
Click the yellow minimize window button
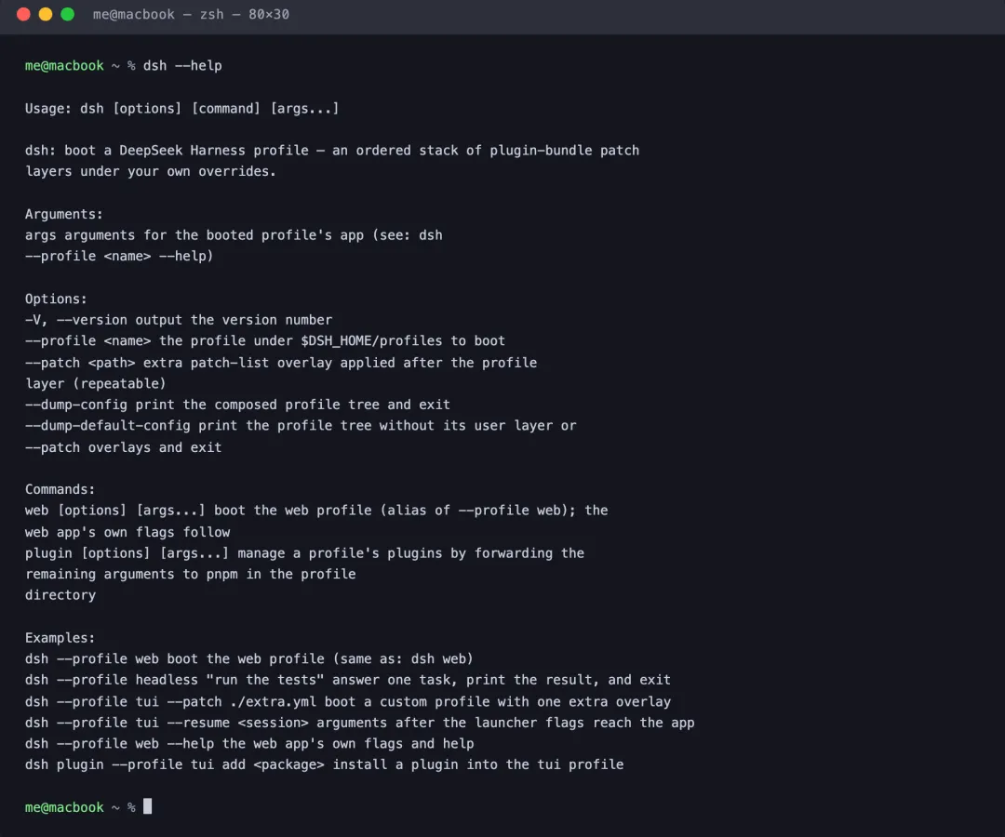click(x=46, y=14)
